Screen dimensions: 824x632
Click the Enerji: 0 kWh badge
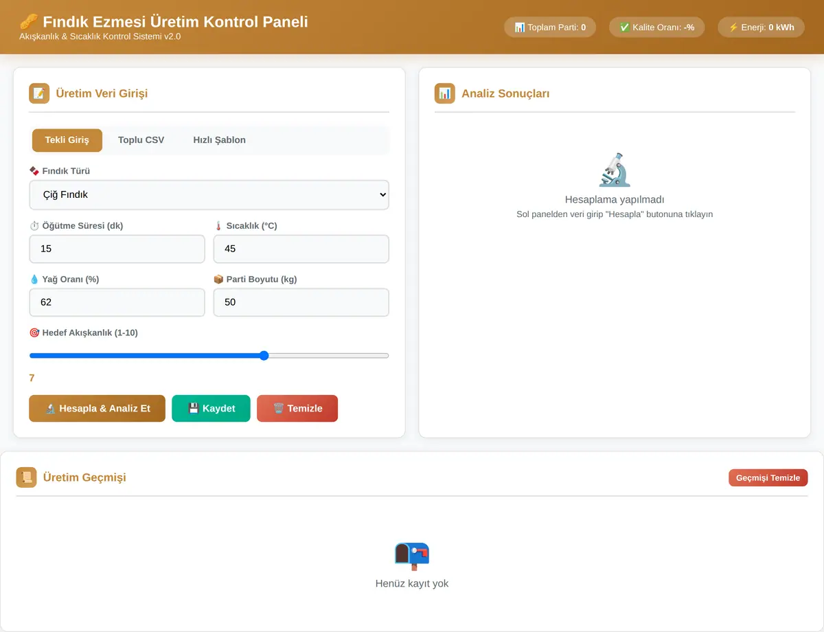[762, 27]
